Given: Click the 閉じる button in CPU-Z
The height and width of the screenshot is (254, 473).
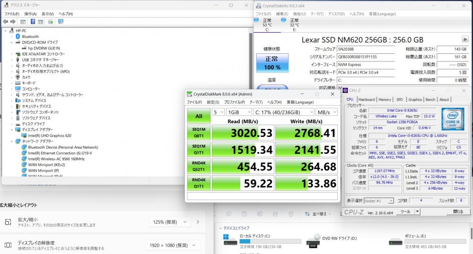Looking at the screenshot, I should pyautogui.click(x=458, y=212).
